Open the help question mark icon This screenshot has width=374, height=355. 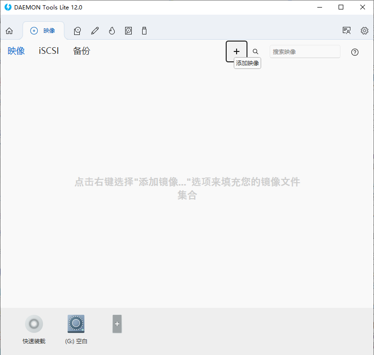(x=355, y=52)
